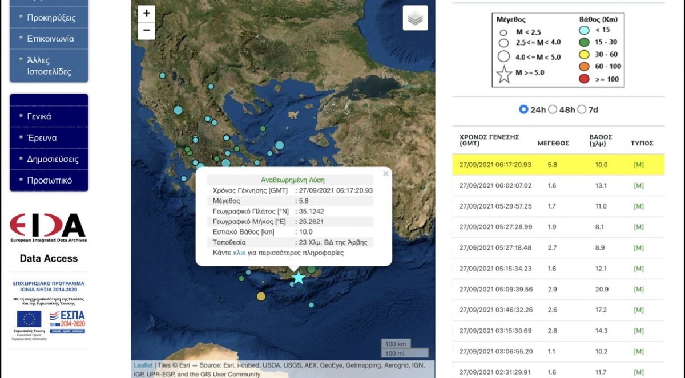The height and width of the screenshot is (378, 685).
Task: Close the earthquake details popup
Action: point(386,174)
